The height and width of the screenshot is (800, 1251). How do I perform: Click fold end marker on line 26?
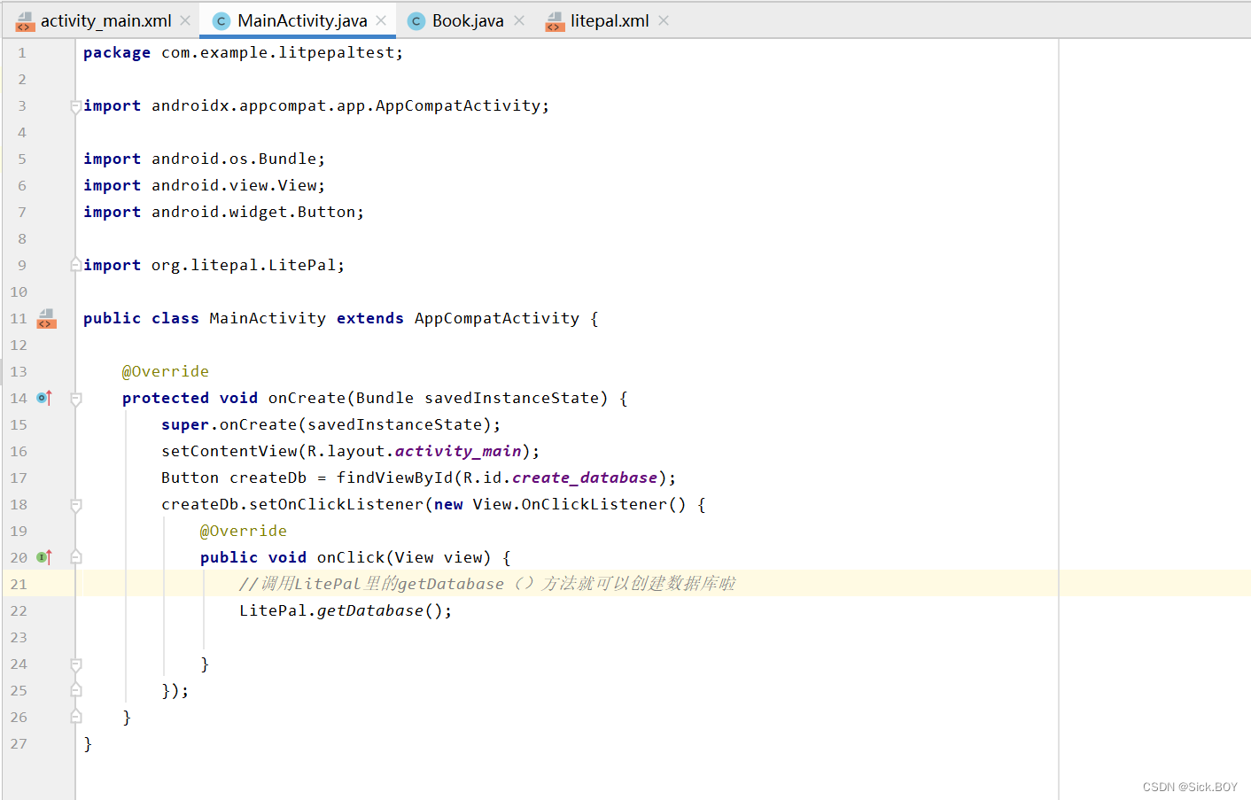coord(76,717)
